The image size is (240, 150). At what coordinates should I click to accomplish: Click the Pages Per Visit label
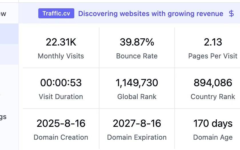click(x=213, y=56)
